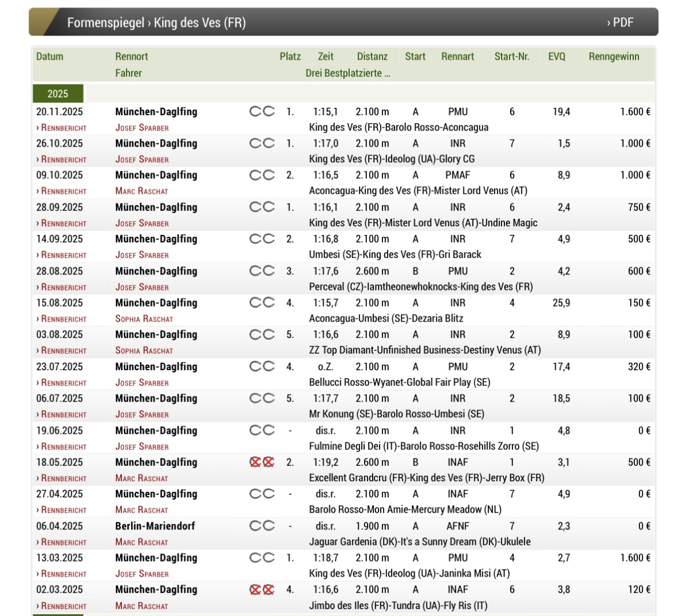Screen dimensions: 675x616
Task: Click horseshoe icon for 23.07.2025 race
Action: [262, 366]
